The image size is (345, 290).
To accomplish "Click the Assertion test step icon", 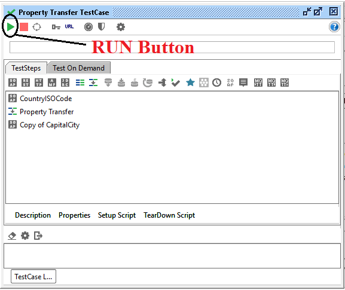I will click(x=204, y=83).
